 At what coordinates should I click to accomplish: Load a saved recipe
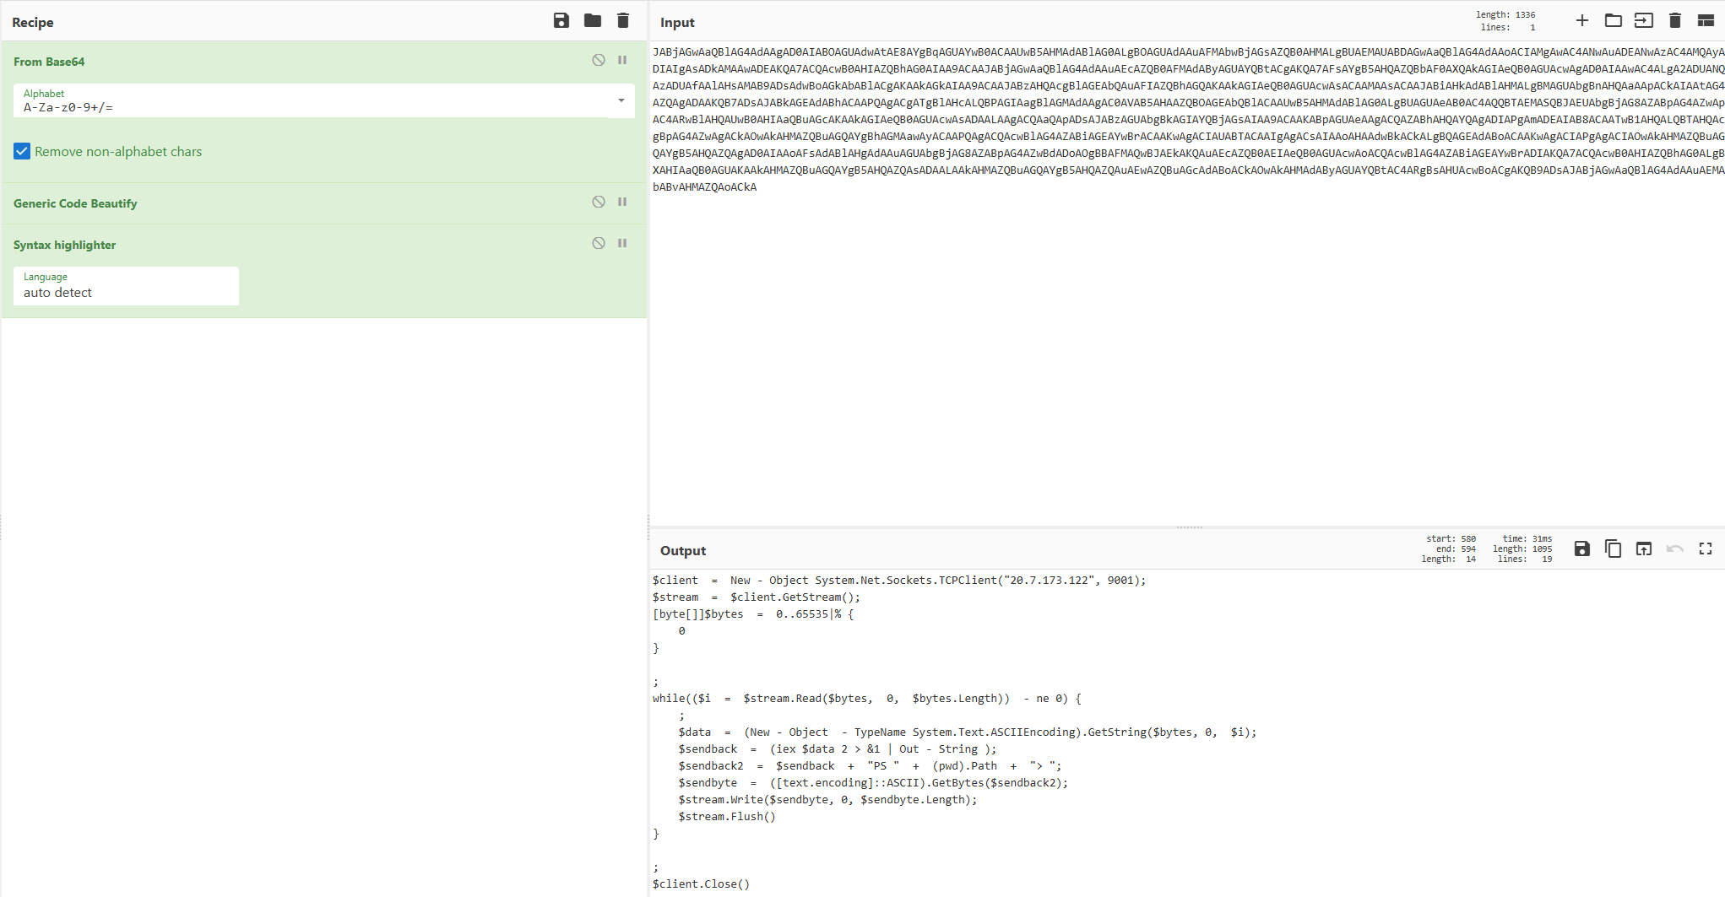coord(591,20)
